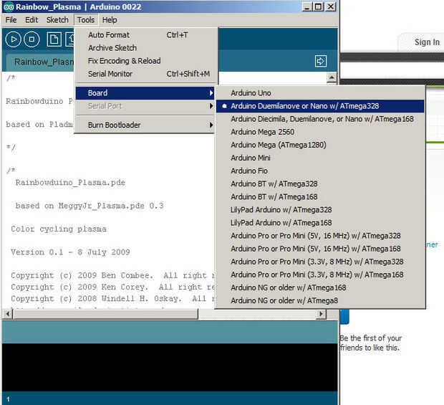
Task: Click the Arduino logo in title bar
Action: tap(9, 6)
